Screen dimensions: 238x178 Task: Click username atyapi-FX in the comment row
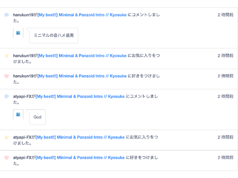pos(22,96)
